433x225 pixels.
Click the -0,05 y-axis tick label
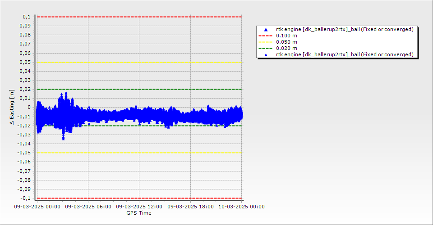click(x=24, y=153)
